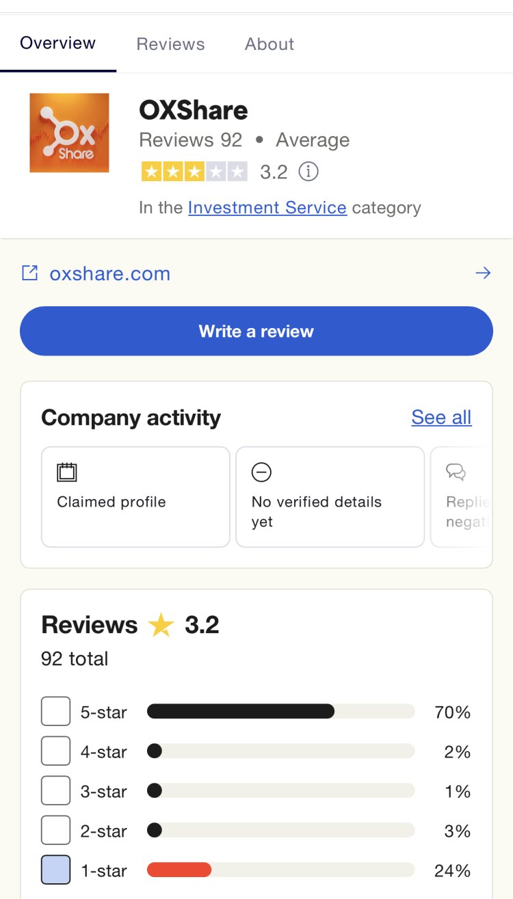Click the external-link icon next to oxshare.com
The height and width of the screenshot is (899, 513).
[x=29, y=272]
